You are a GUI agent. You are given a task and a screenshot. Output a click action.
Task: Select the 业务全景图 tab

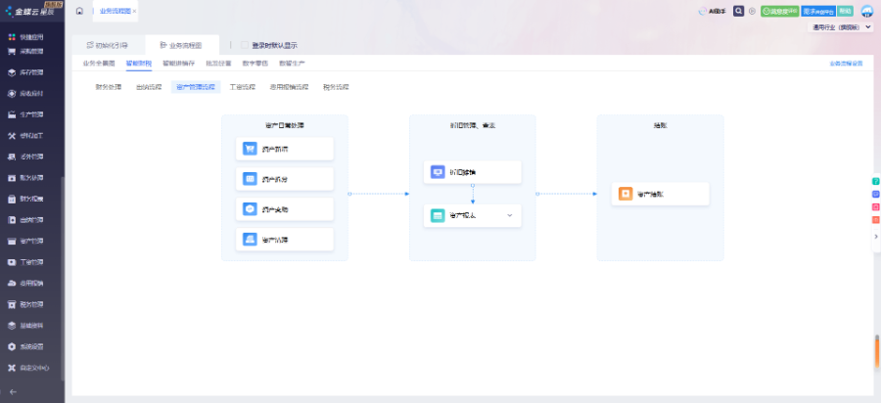[99, 63]
